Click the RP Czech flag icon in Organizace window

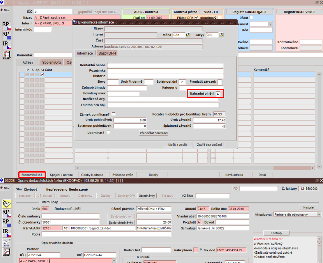coord(6,26)
